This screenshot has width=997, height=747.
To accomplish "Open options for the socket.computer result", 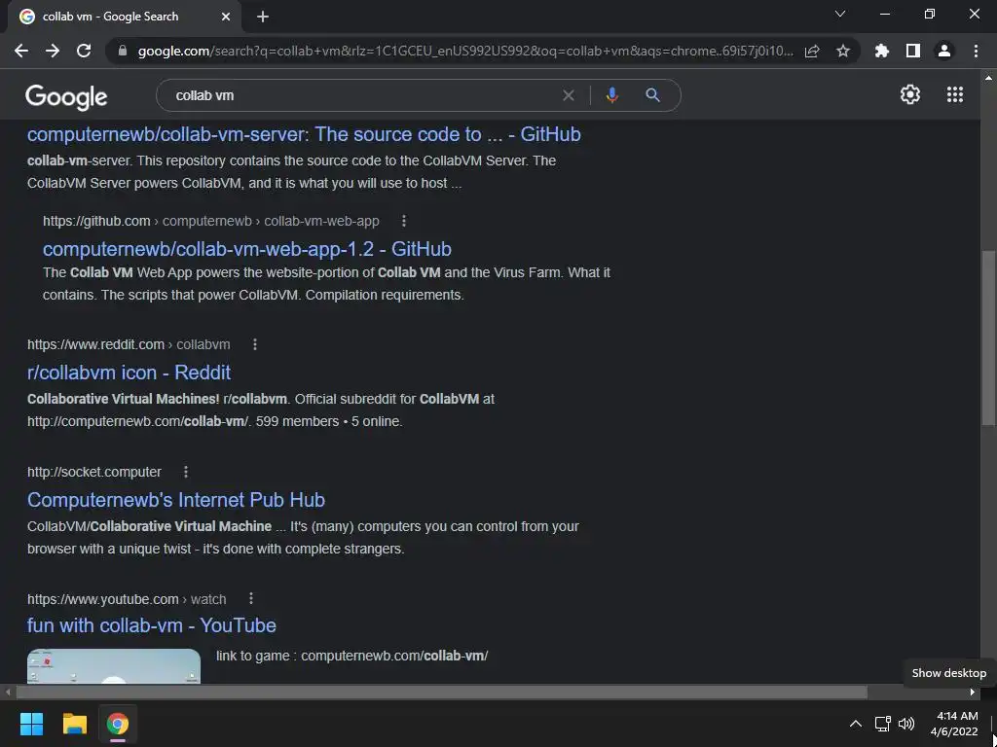I will point(186,472).
